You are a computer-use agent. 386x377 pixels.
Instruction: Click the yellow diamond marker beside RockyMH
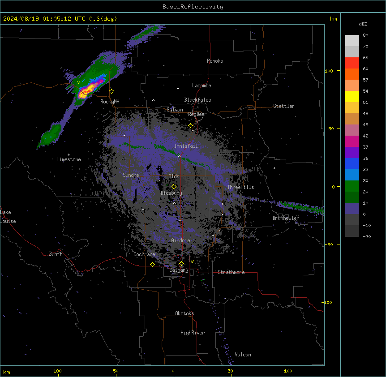[x=112, y=91]
